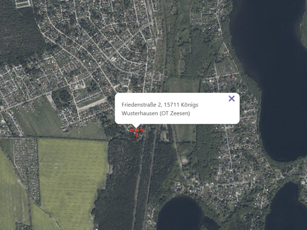Click the red crosshair location marker
307x230 pixels.
click(137, 132)
